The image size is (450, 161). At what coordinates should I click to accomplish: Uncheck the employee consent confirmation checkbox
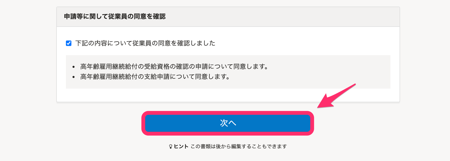point(69,43)
